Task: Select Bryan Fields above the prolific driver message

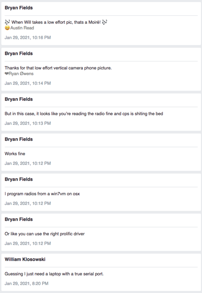Action: tap(19, 219)
